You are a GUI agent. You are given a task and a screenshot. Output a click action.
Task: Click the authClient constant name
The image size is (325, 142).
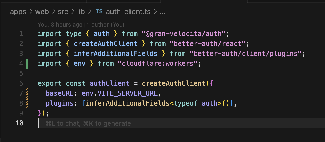109,83
